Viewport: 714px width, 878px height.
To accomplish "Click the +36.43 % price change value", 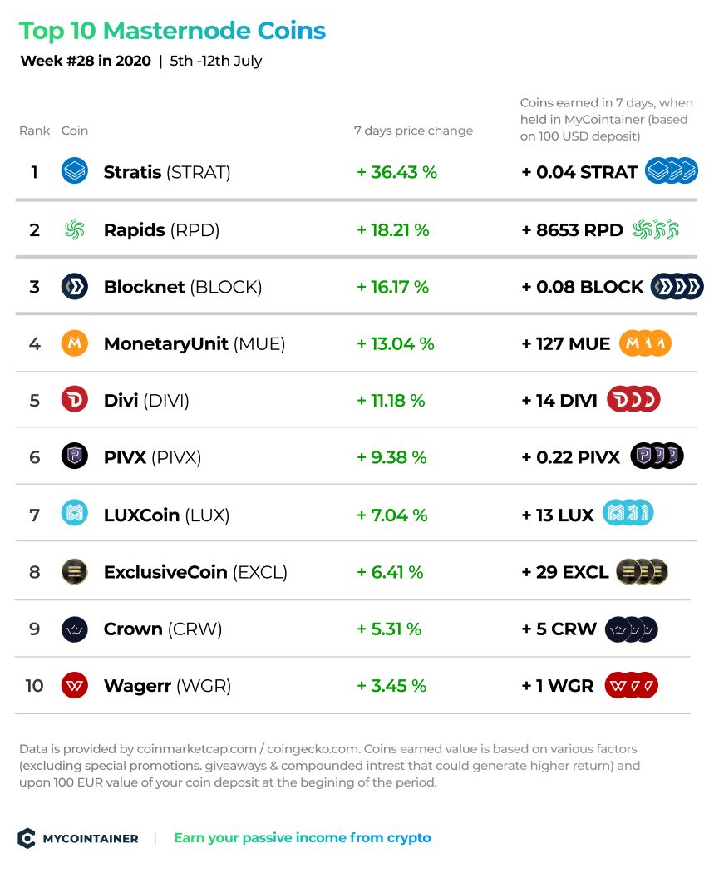I will pos(397,172).
